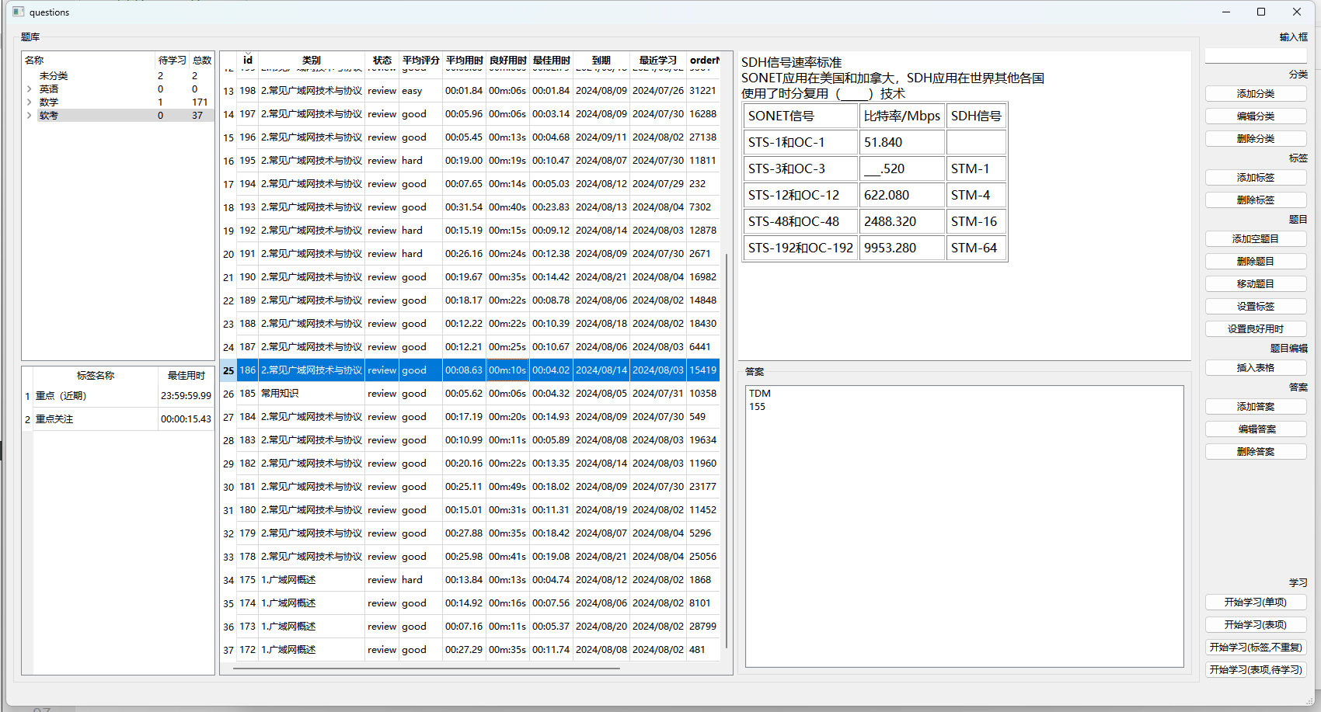Sort table by 最佳用时 column header
Viewport: 1321px width, 712px height.
pyautogui.click(x=551, y=60)
